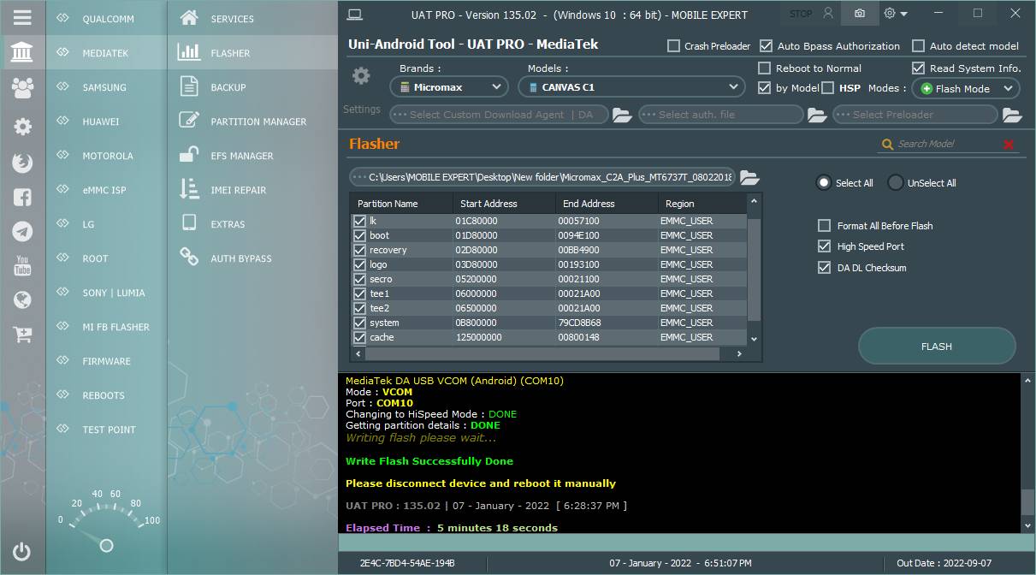Click the Select Custom Download Agent field
Image resolution: width=1036 pixels, height=575 pixels.
pyautogui.click(x=499, y=115)
